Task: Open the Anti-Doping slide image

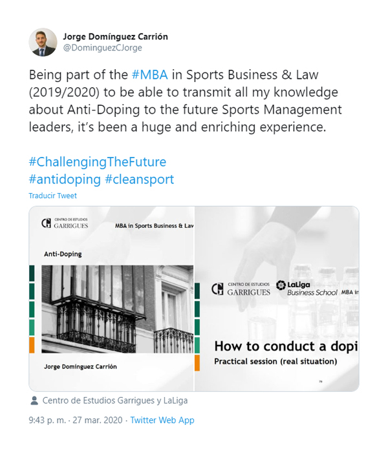Action: [111, 298]
